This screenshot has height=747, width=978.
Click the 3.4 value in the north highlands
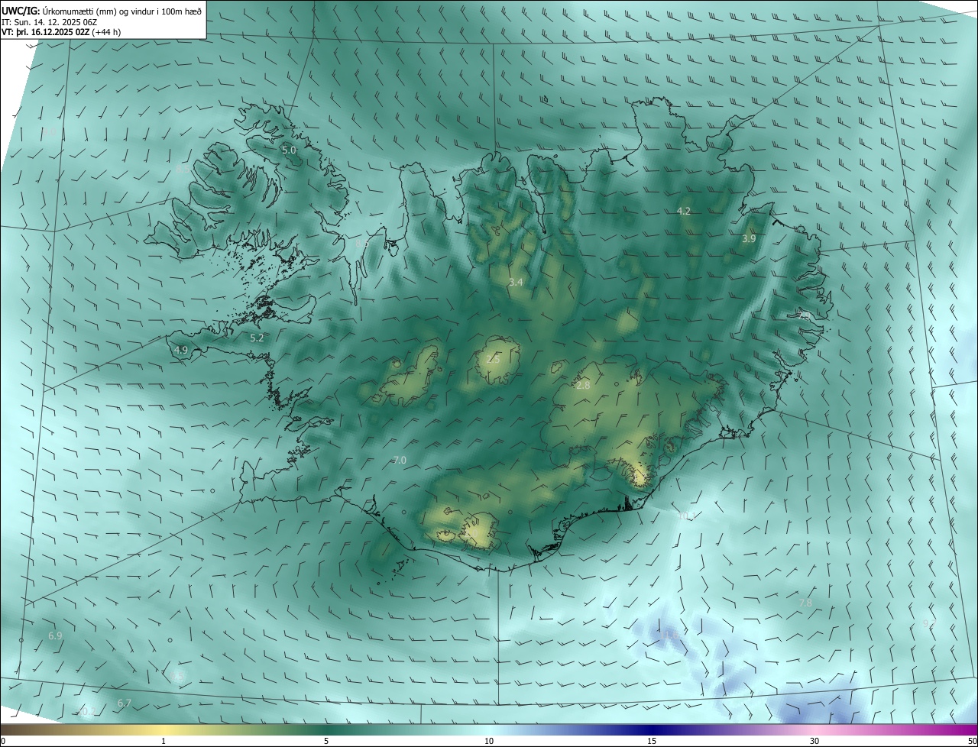[516, 282]
